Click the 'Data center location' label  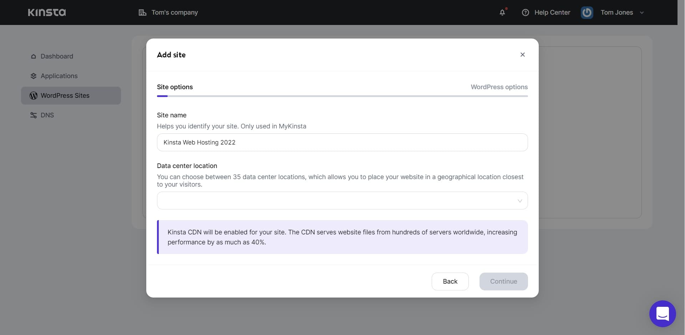(x=187, y=166)
